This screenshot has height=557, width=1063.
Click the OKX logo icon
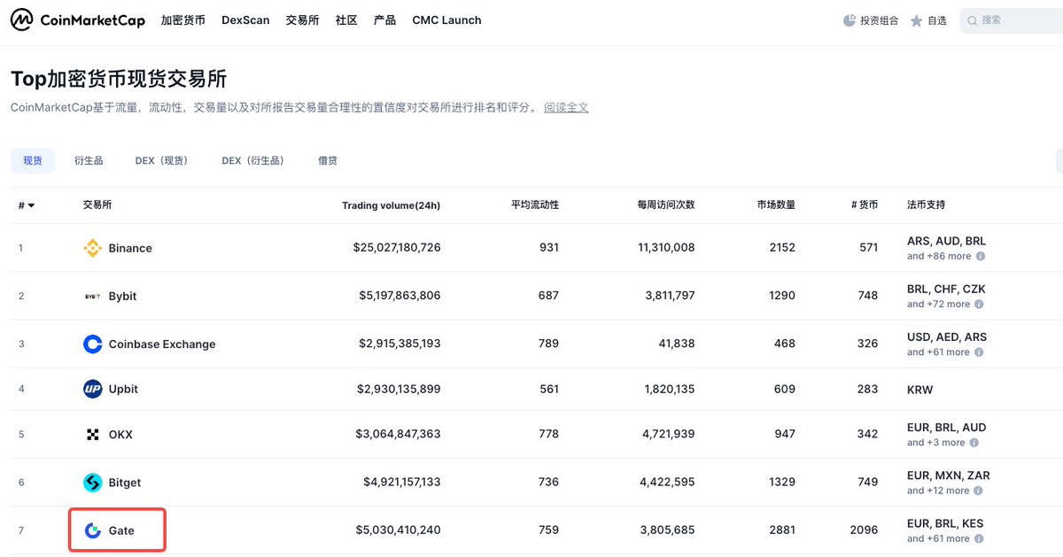coord(92,434)
